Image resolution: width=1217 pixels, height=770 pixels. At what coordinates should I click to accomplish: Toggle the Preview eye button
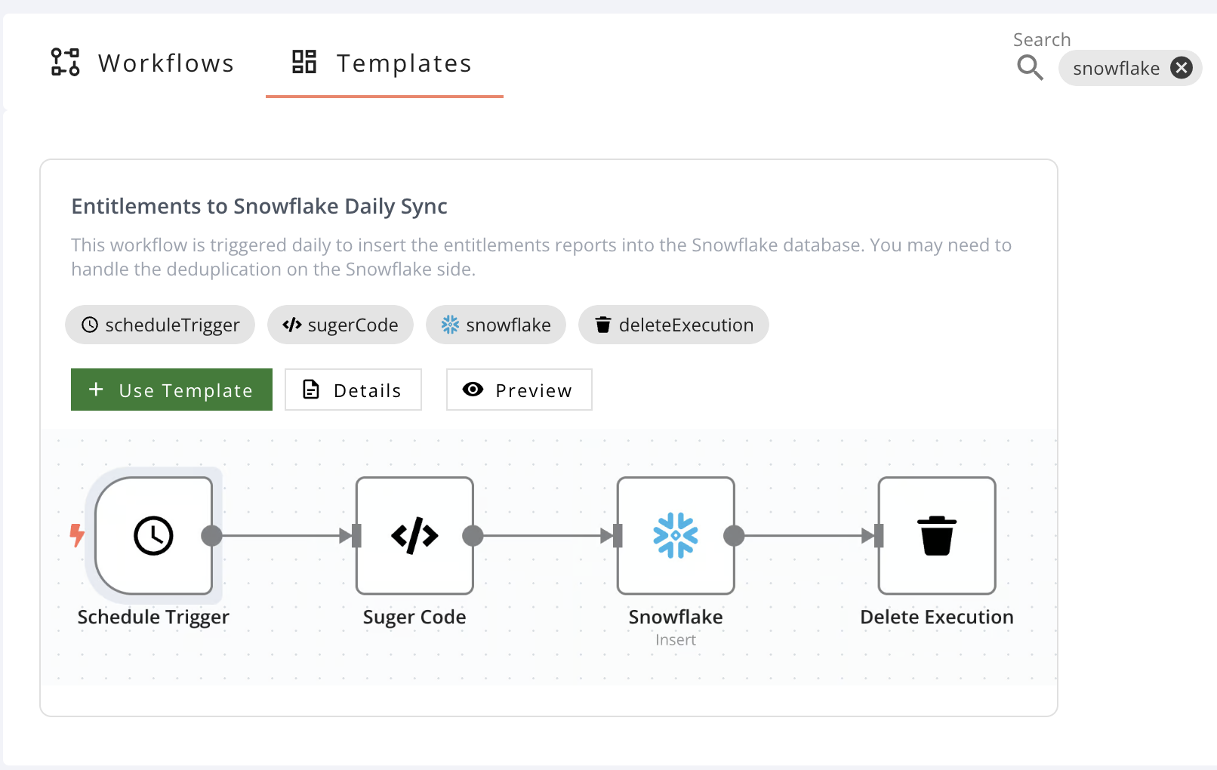(x=519, y=390)
